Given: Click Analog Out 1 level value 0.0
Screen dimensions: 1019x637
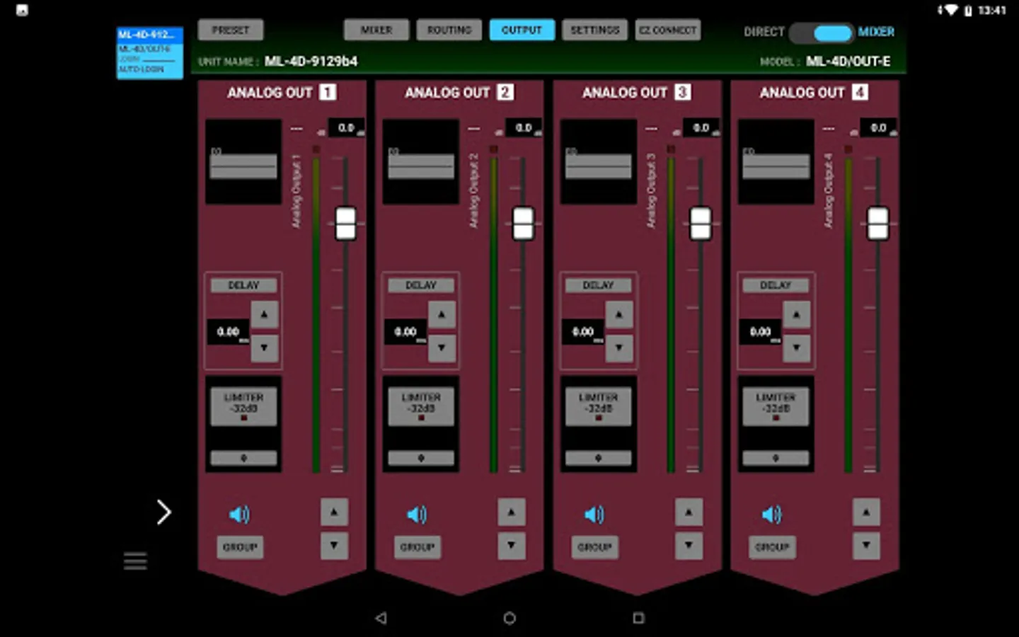Looking at the screenshot, I should pyautogui.click(x=347, y=128).
